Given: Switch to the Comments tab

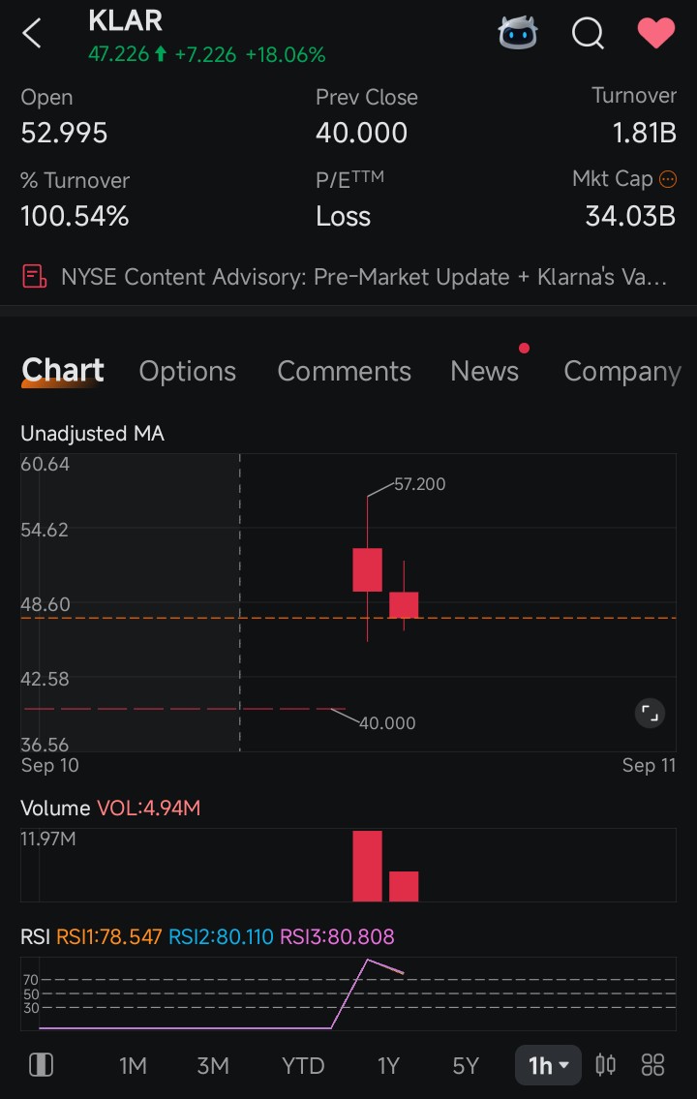Looking at the screenshot, I should pyautogui.click(x=344, y=371).
